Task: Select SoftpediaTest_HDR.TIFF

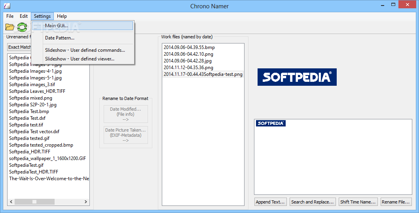Action: click(34, 172)
